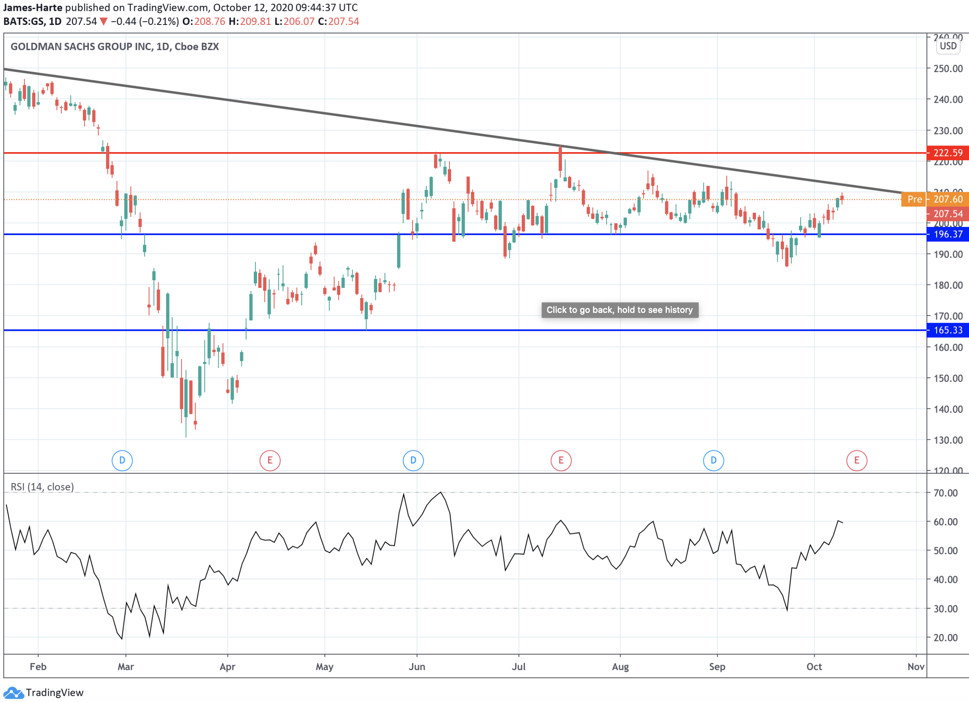969x702 pixels.
Task: Click the blue 196.37 support price label
Action: pyautogui.click(x=948, y=234)
